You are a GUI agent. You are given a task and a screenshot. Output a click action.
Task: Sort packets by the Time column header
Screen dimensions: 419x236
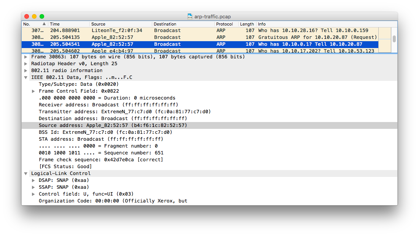tap(69, 24)
